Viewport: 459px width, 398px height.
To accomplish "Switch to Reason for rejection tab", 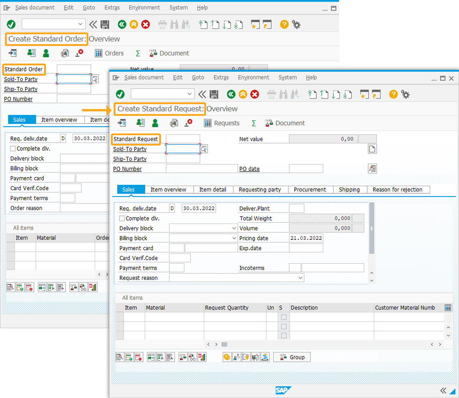I will [398, 190].
